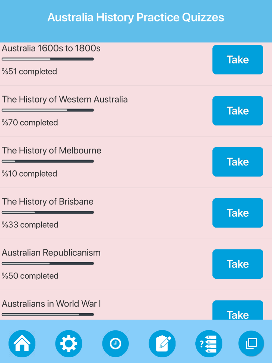Viewport: 272px width, 363px height.
Task: Click the Australian Republicanism progress bar
Action: [x=48, y=263]
